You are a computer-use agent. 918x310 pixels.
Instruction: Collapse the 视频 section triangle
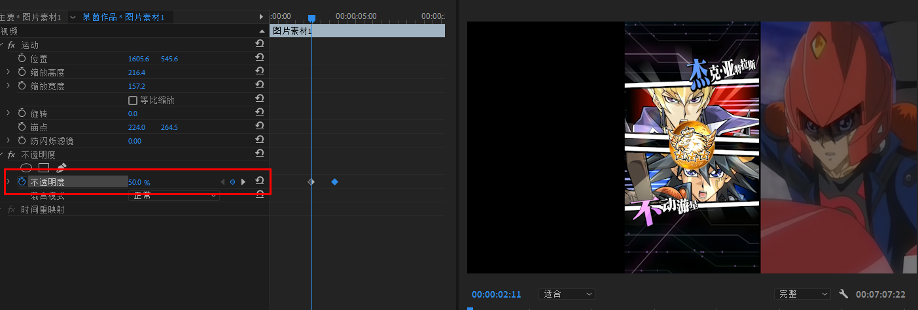click(x=262, y=31)
